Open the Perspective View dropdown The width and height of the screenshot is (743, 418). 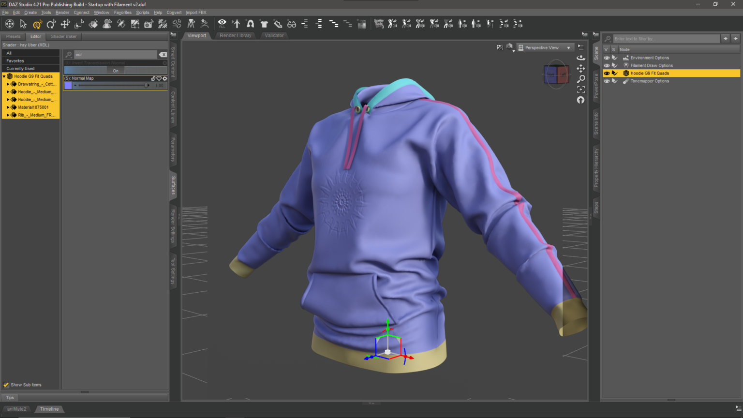coord(568,47)
